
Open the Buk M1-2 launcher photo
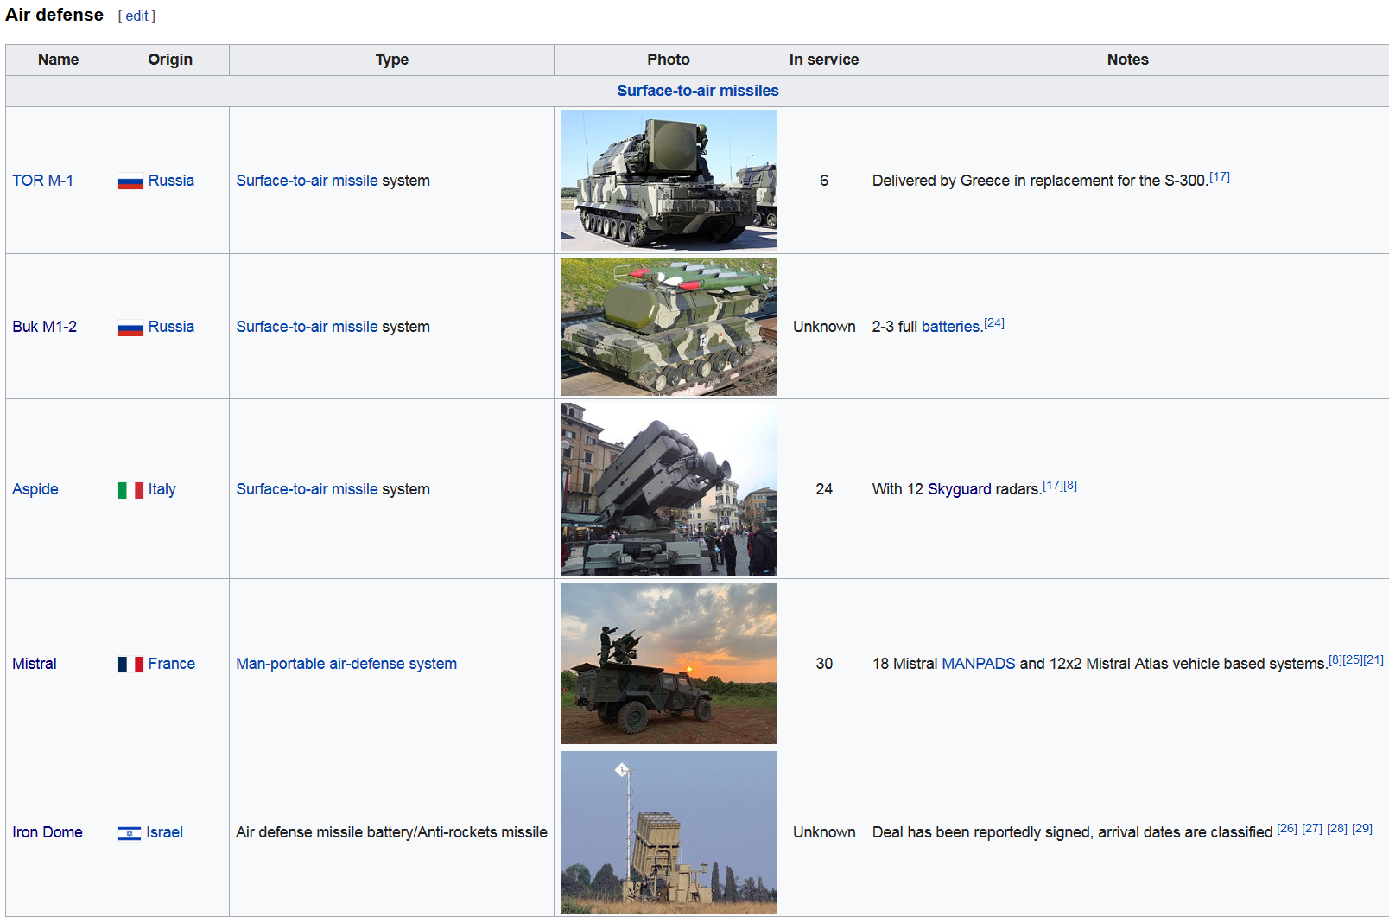669,327
